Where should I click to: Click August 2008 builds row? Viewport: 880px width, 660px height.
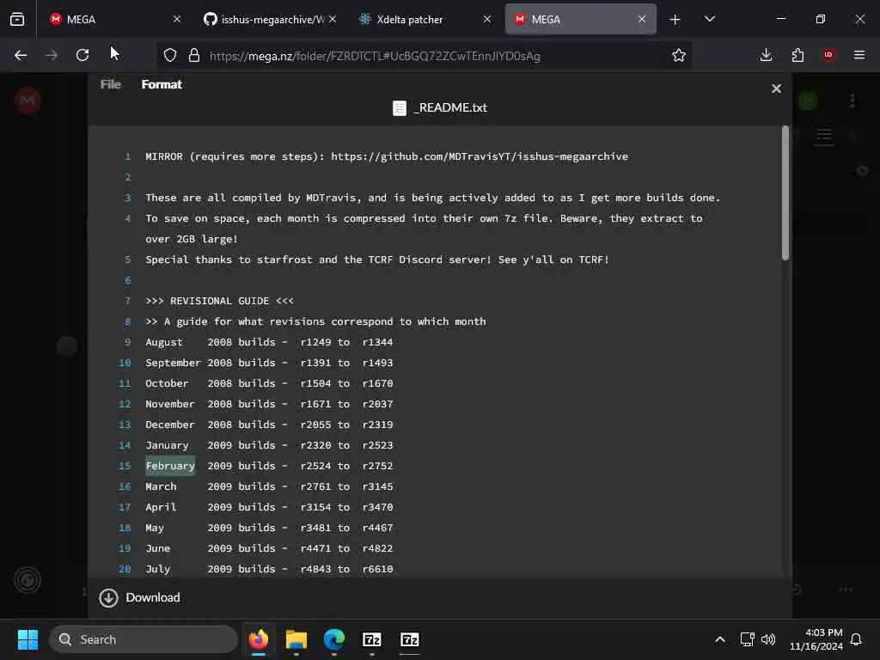(269, 342)
